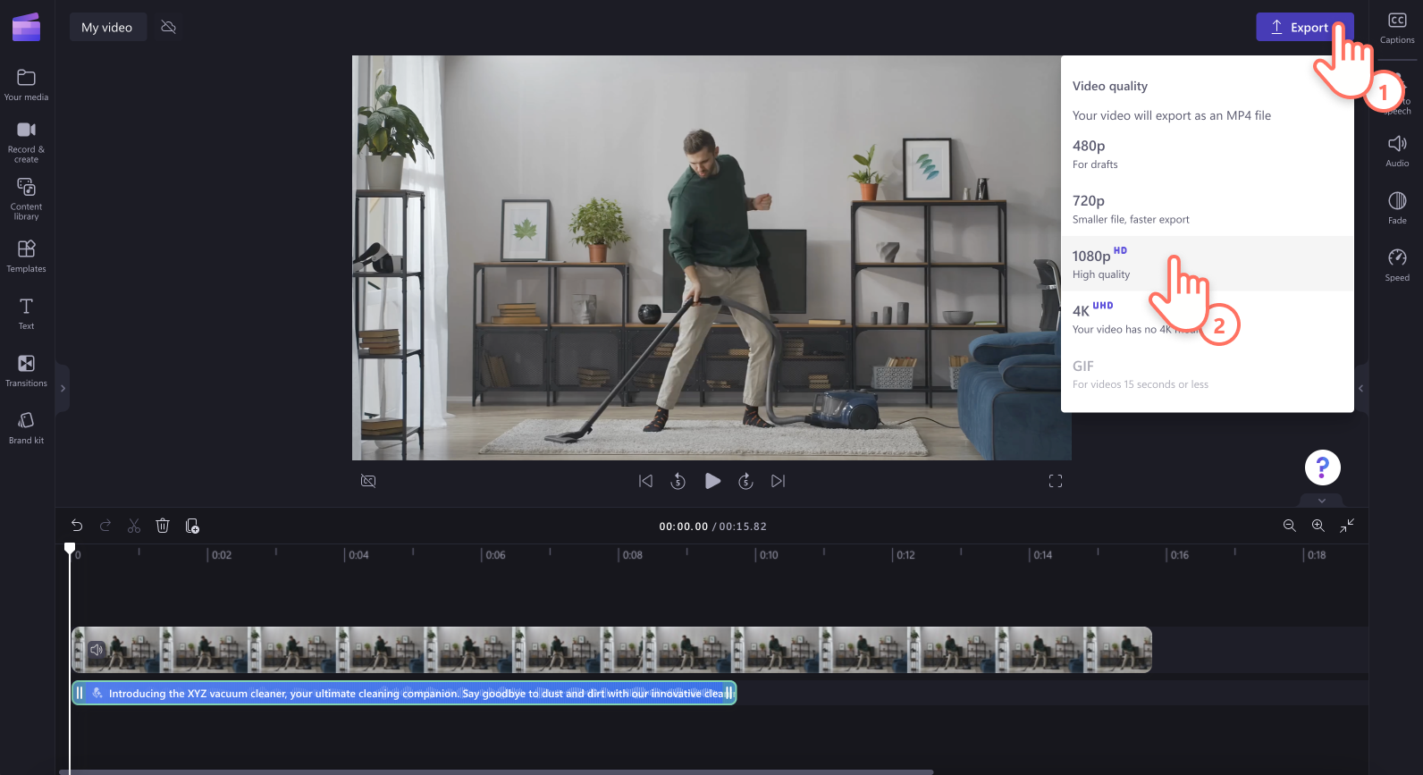1423x775 pixels.
Task: Open the Speed panel
Action: tap(1397, 265)
